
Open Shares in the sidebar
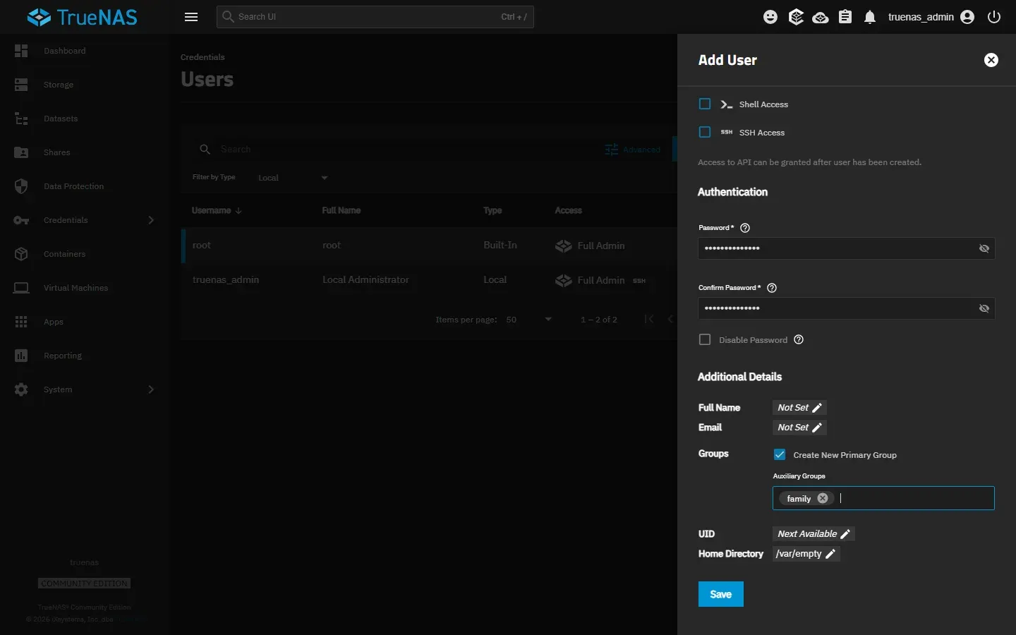(x=85, y=152)
